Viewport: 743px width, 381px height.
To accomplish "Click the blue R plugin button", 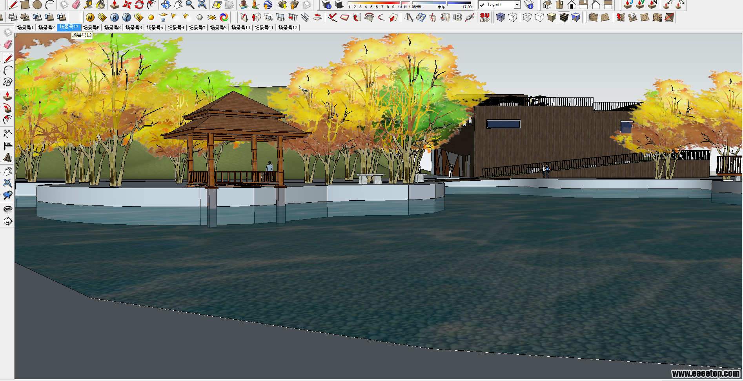I will (x=114, y=17).
